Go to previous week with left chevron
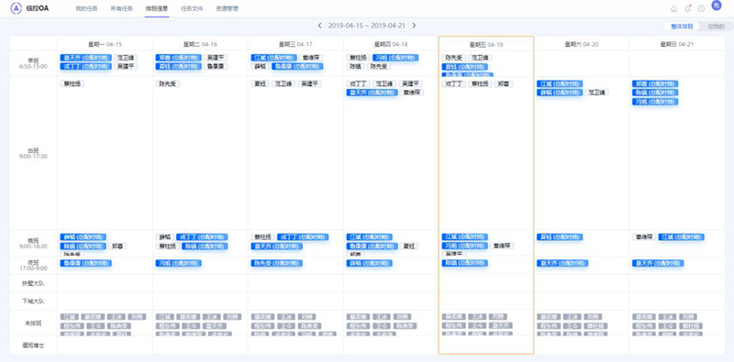 point(319,26)
